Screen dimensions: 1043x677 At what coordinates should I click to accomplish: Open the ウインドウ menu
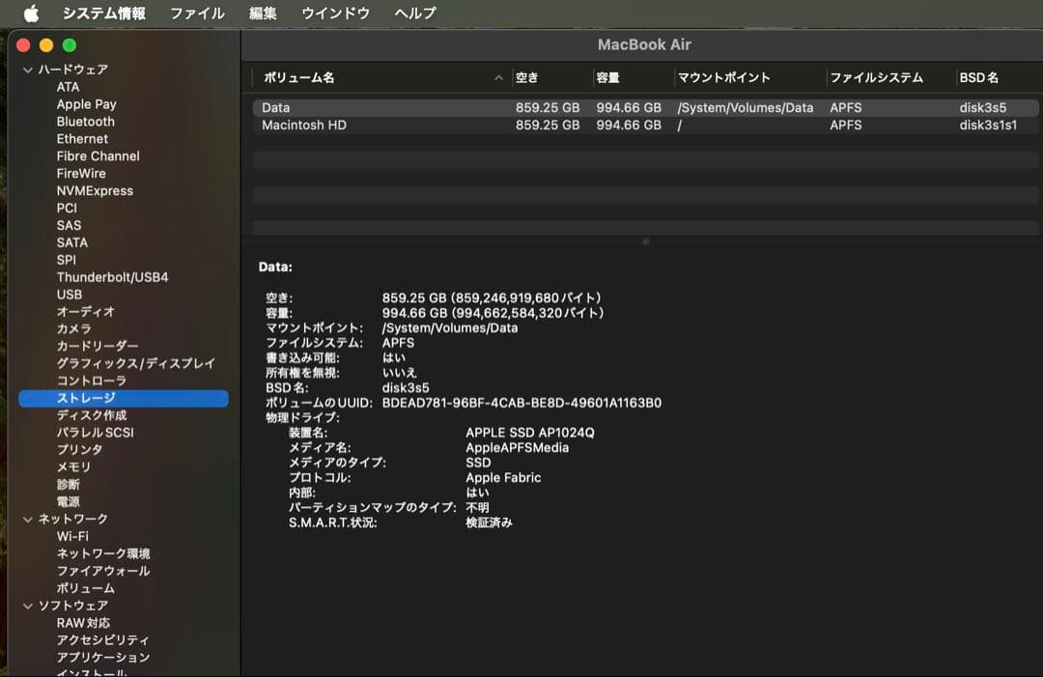335,14
